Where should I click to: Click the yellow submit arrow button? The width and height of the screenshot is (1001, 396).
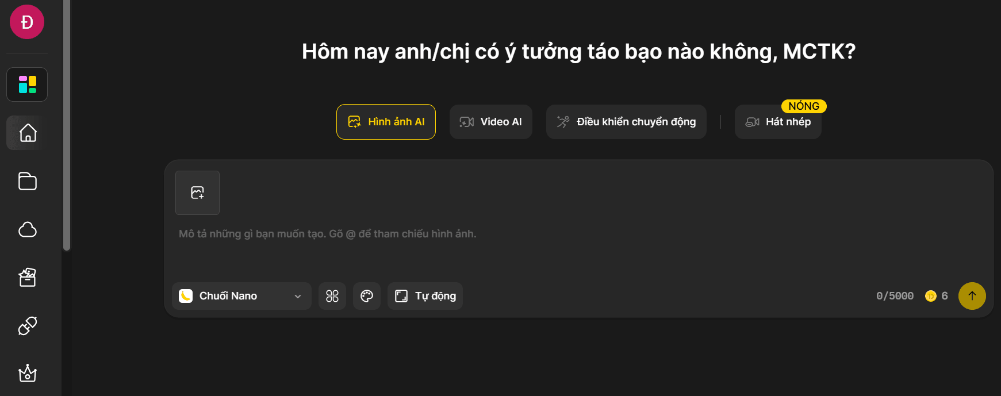click(972, 296)
